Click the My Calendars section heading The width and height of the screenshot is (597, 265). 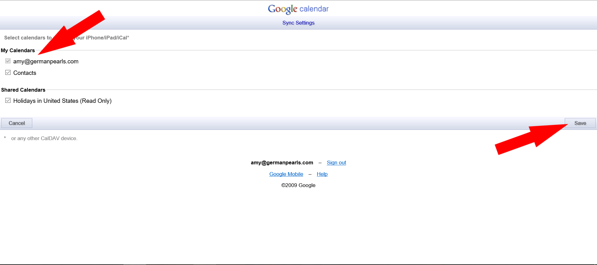click(18, 50)
